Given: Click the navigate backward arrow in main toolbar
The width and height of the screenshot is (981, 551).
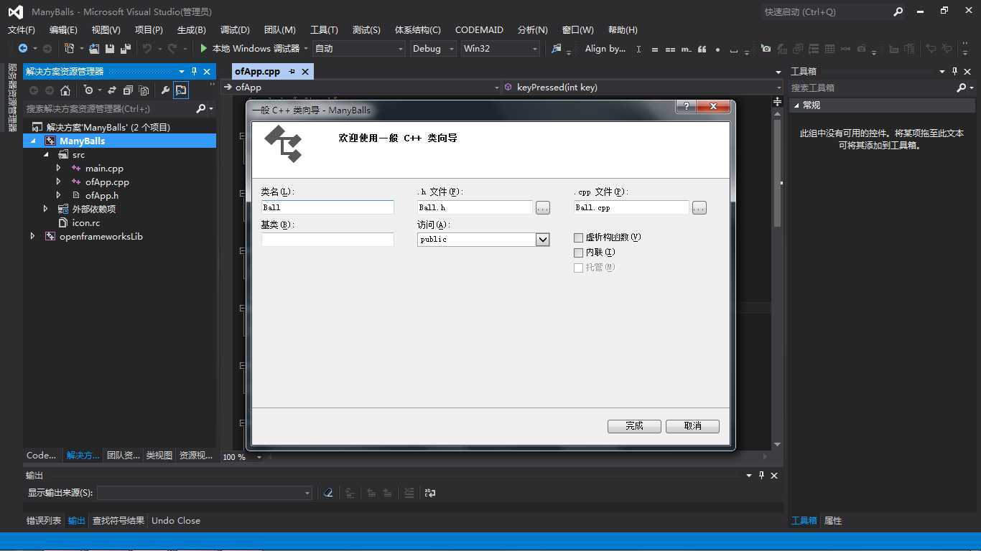Looking at the screenshot, I should pyautogui.click(x=23, y=48).
